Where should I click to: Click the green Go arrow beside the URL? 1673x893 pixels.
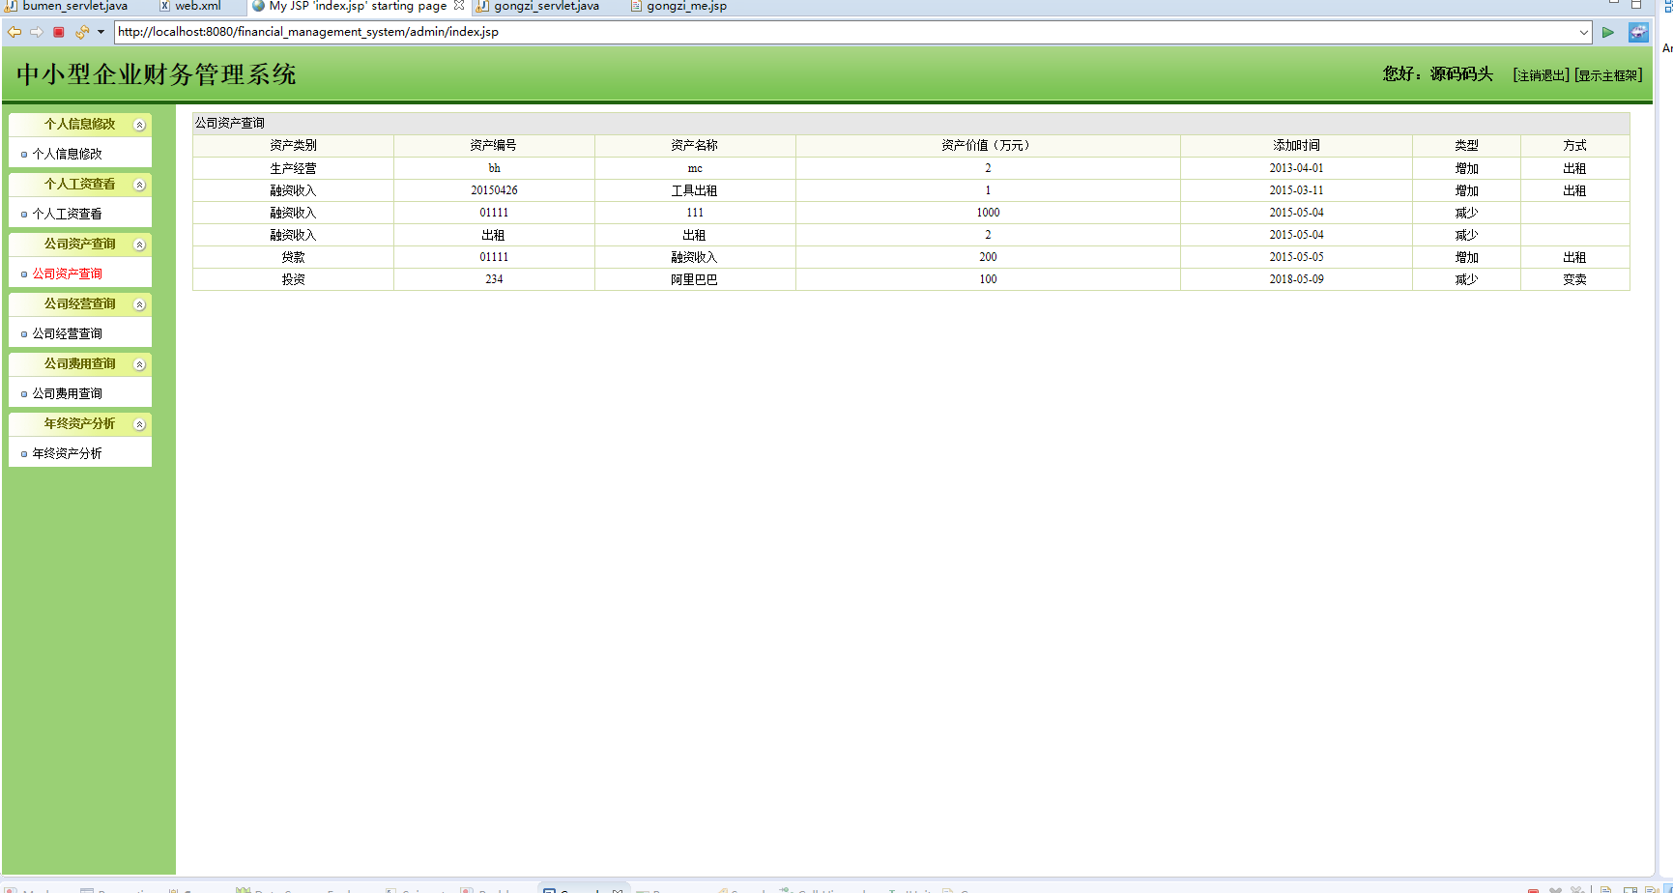(1608, 32)
